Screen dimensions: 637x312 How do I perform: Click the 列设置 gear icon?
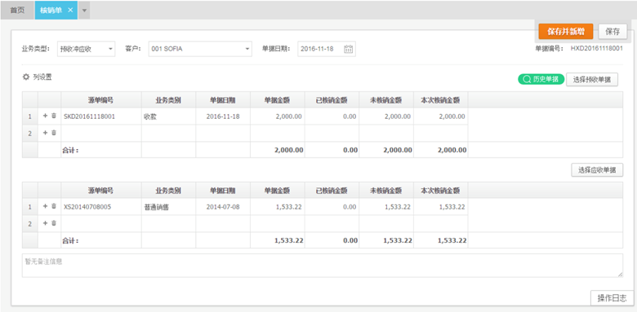(26, 77)
